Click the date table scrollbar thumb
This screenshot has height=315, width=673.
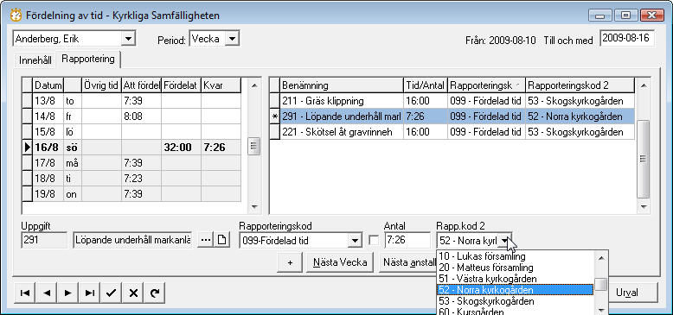(x=254, y=147)
